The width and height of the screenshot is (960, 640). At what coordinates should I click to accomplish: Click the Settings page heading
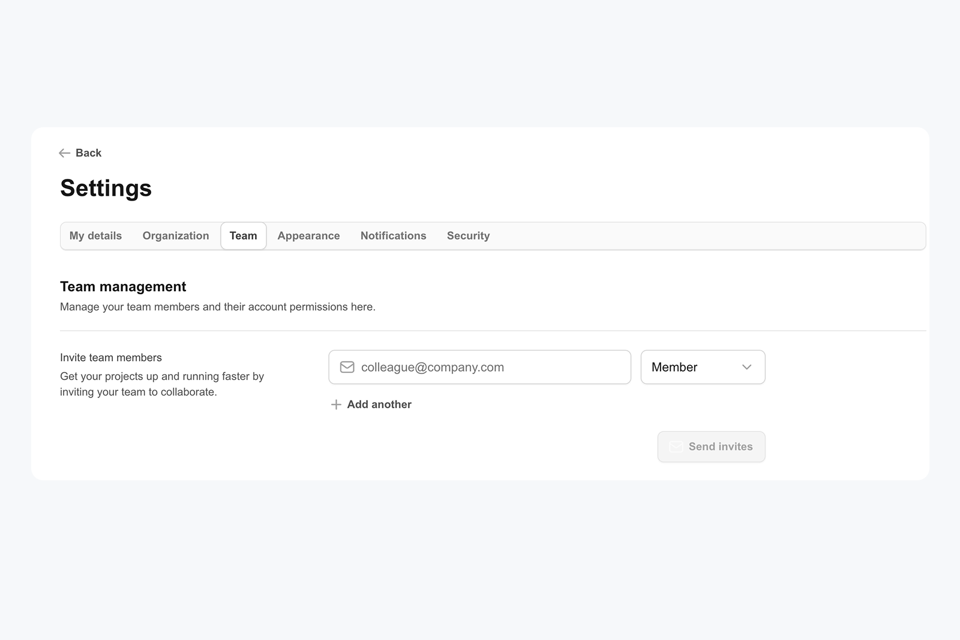(106, 188)
